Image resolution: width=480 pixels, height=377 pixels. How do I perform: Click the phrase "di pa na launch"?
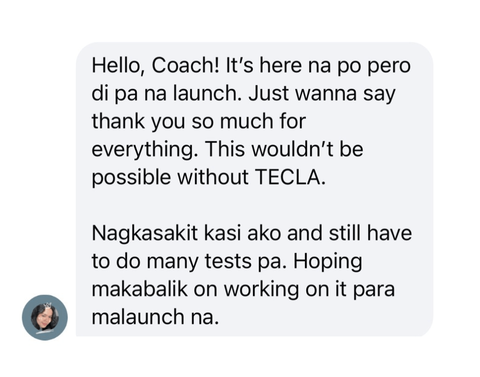(166, 94)
